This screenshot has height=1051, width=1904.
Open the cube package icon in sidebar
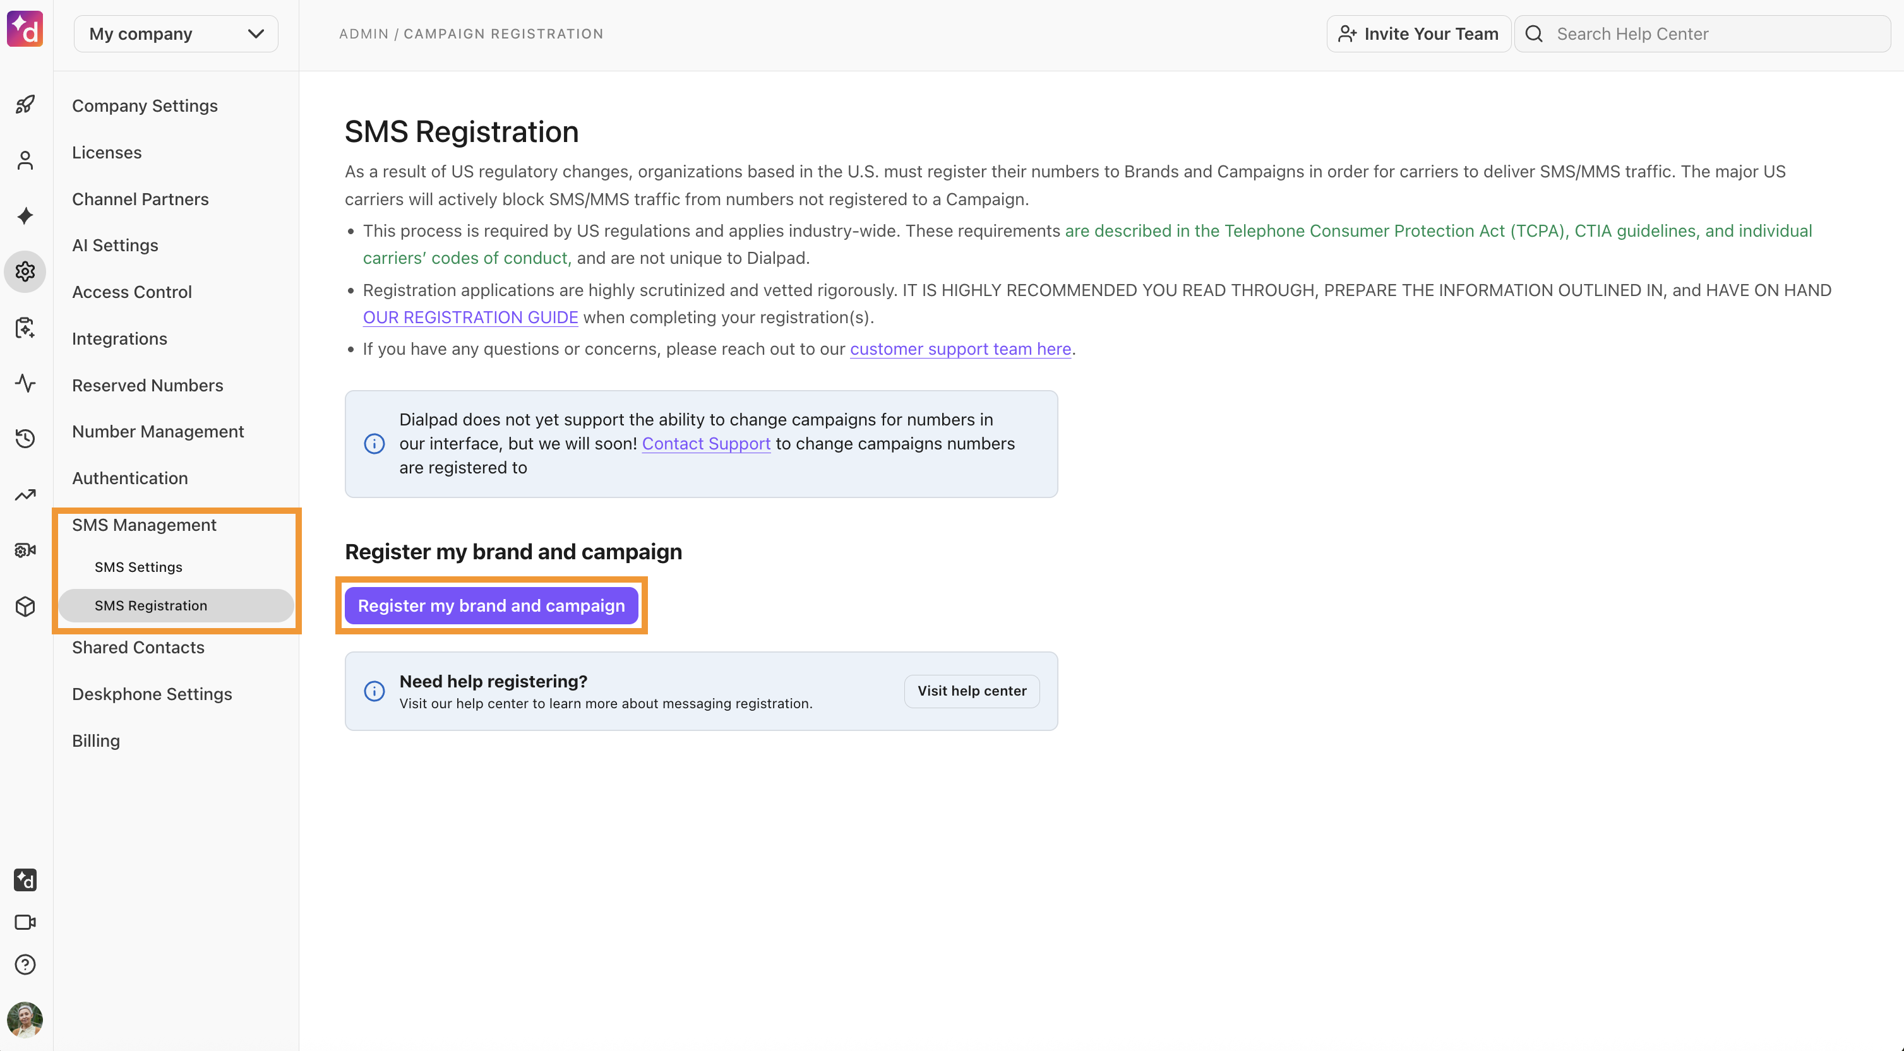point(25,607)
